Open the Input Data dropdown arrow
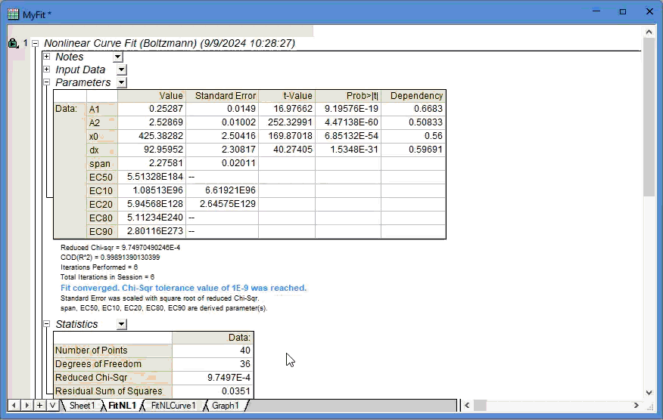Viewport: 663px width, 420px height. [122, 69]
